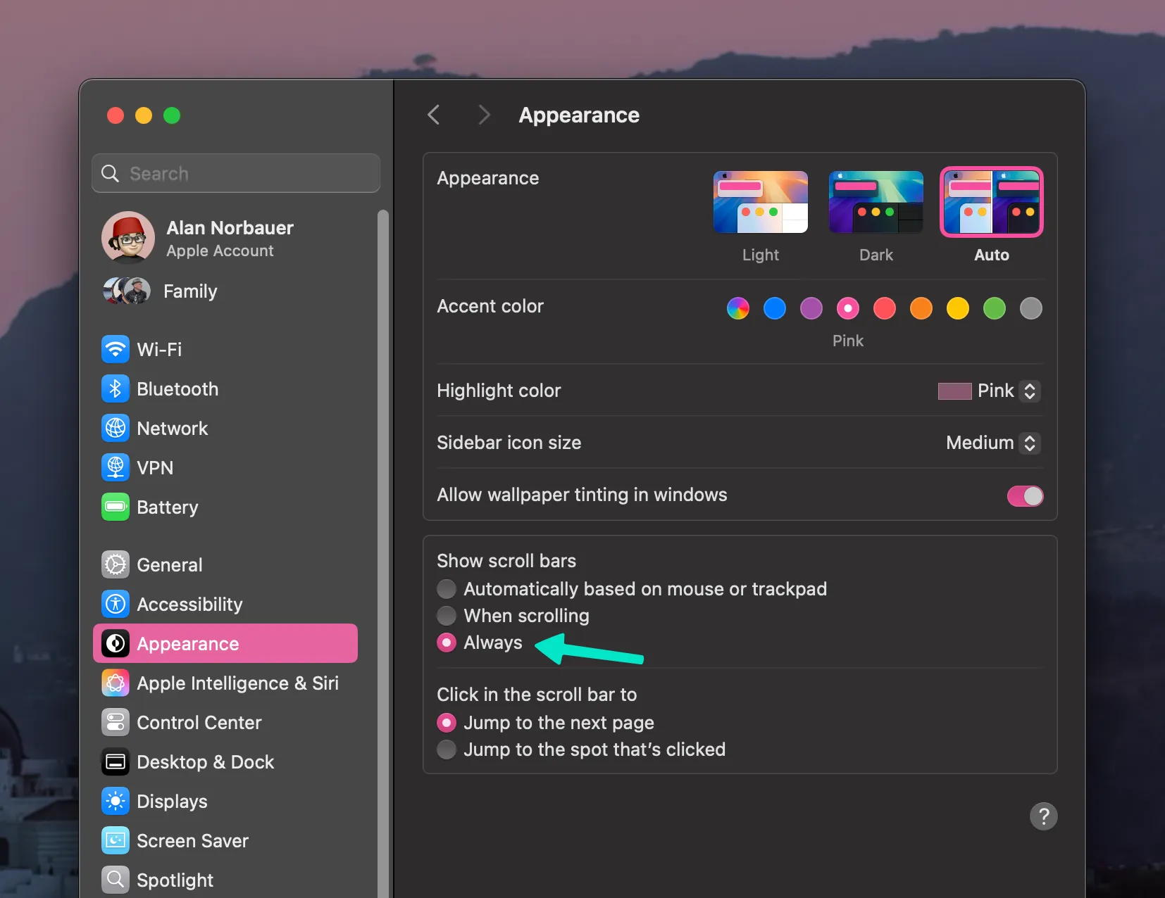The width and height of the screenshot is (1165, 898).
Task: Select the orange accent color
Action: 921,308
